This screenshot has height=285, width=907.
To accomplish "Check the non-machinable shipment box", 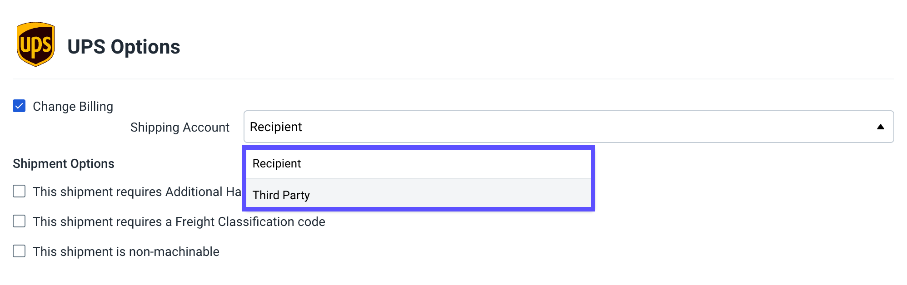I will click(x=19, y=251).
